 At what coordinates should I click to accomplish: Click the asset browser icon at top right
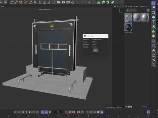(153, 3)
